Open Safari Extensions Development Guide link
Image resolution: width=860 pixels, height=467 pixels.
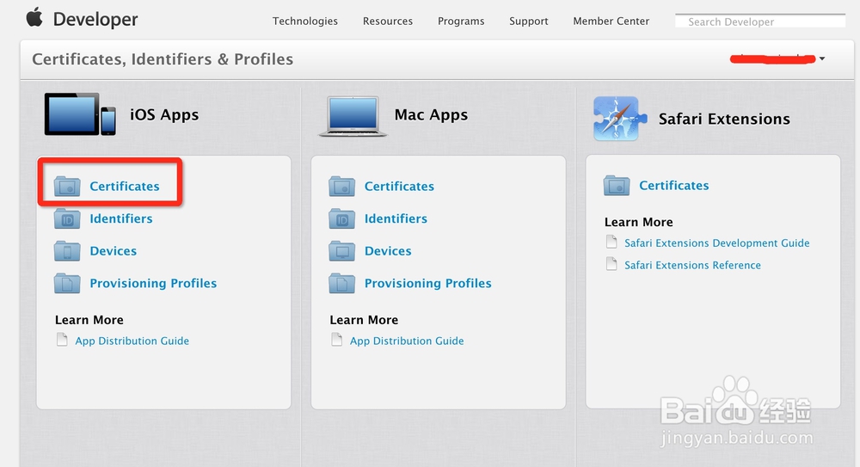717,243
